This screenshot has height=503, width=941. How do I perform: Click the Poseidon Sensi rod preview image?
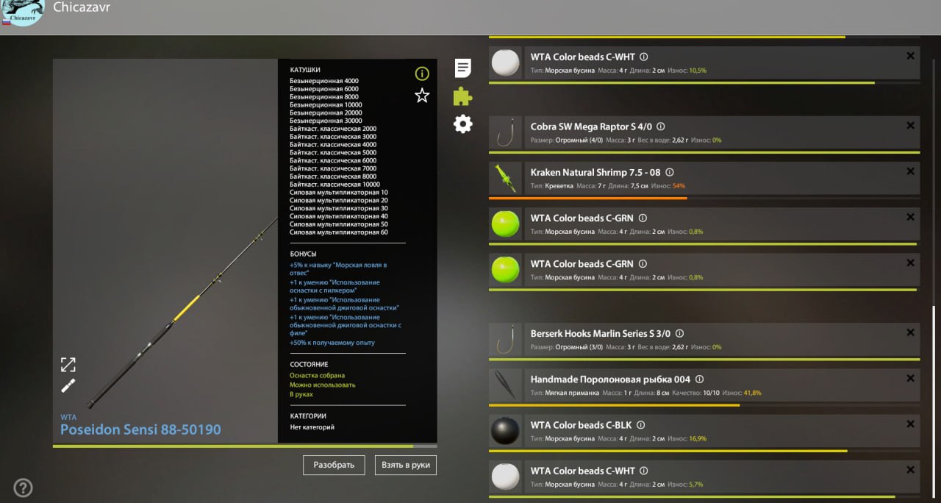click(165, 251)
